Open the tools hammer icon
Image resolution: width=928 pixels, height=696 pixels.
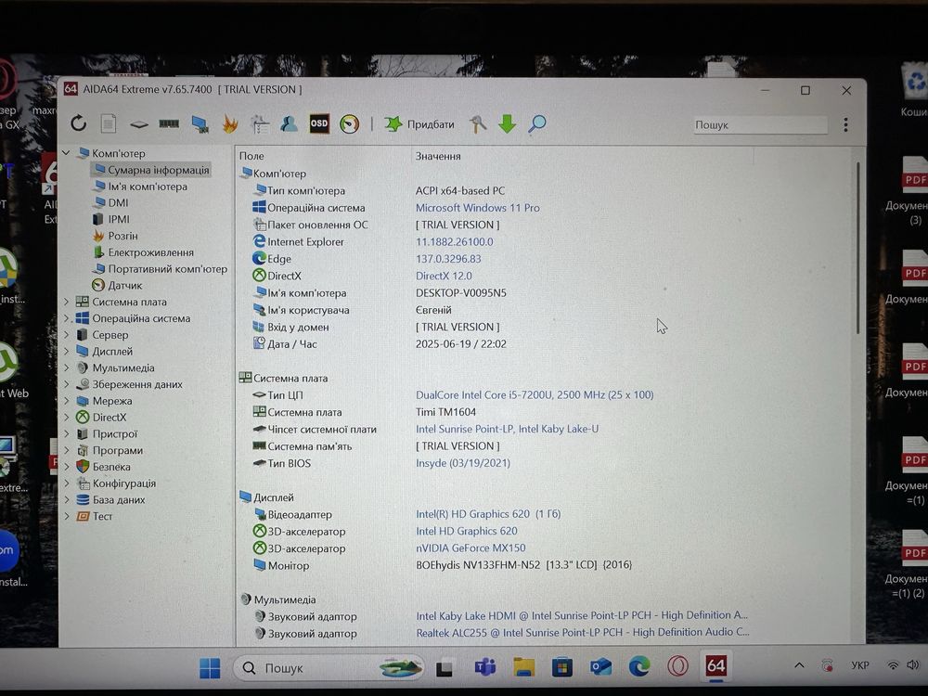click(478, 123)
